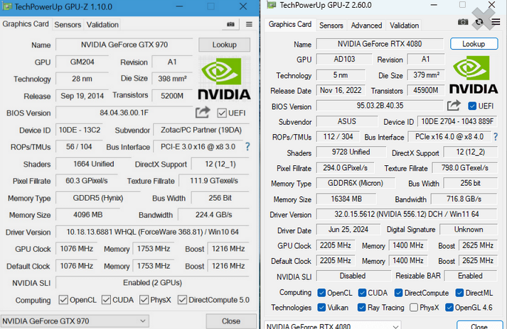Click the screenshot camera icon in GPU-Z 2.60.0
Screen dimensions: 507x329
pos(463,22)
